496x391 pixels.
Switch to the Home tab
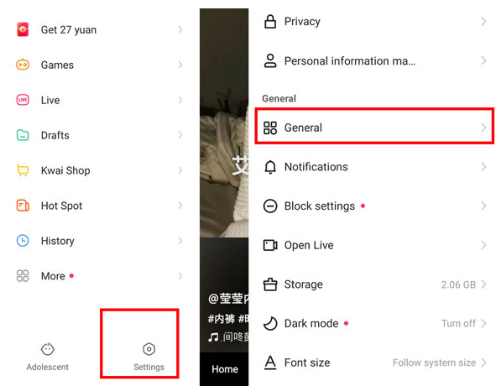225,369
